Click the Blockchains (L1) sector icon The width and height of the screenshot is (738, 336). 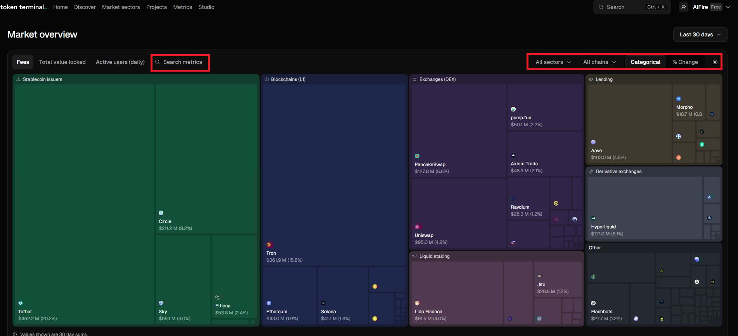[267, 79]
